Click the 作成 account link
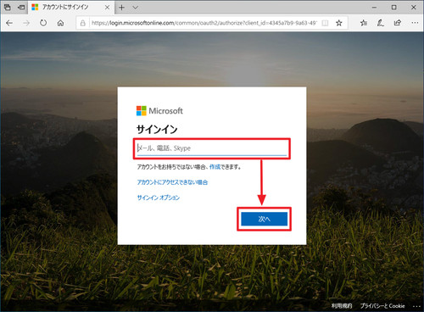The height and width of the screenshot is (312, 424). 215,167
